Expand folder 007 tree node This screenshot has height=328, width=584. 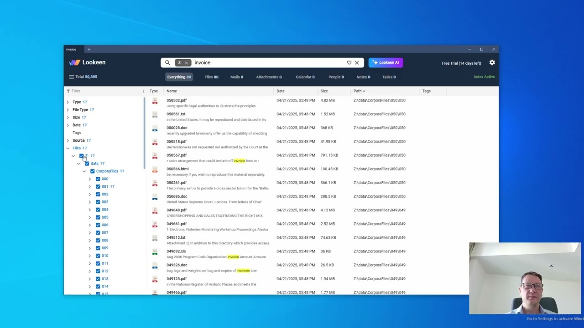pos(89,233)
